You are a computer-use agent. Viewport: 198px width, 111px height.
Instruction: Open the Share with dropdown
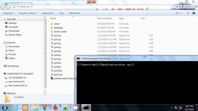click(48, 13)
